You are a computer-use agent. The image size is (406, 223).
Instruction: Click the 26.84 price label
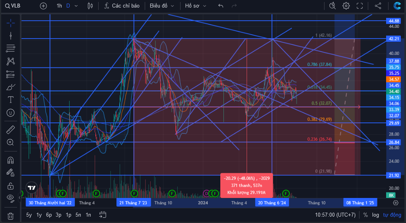394,142
